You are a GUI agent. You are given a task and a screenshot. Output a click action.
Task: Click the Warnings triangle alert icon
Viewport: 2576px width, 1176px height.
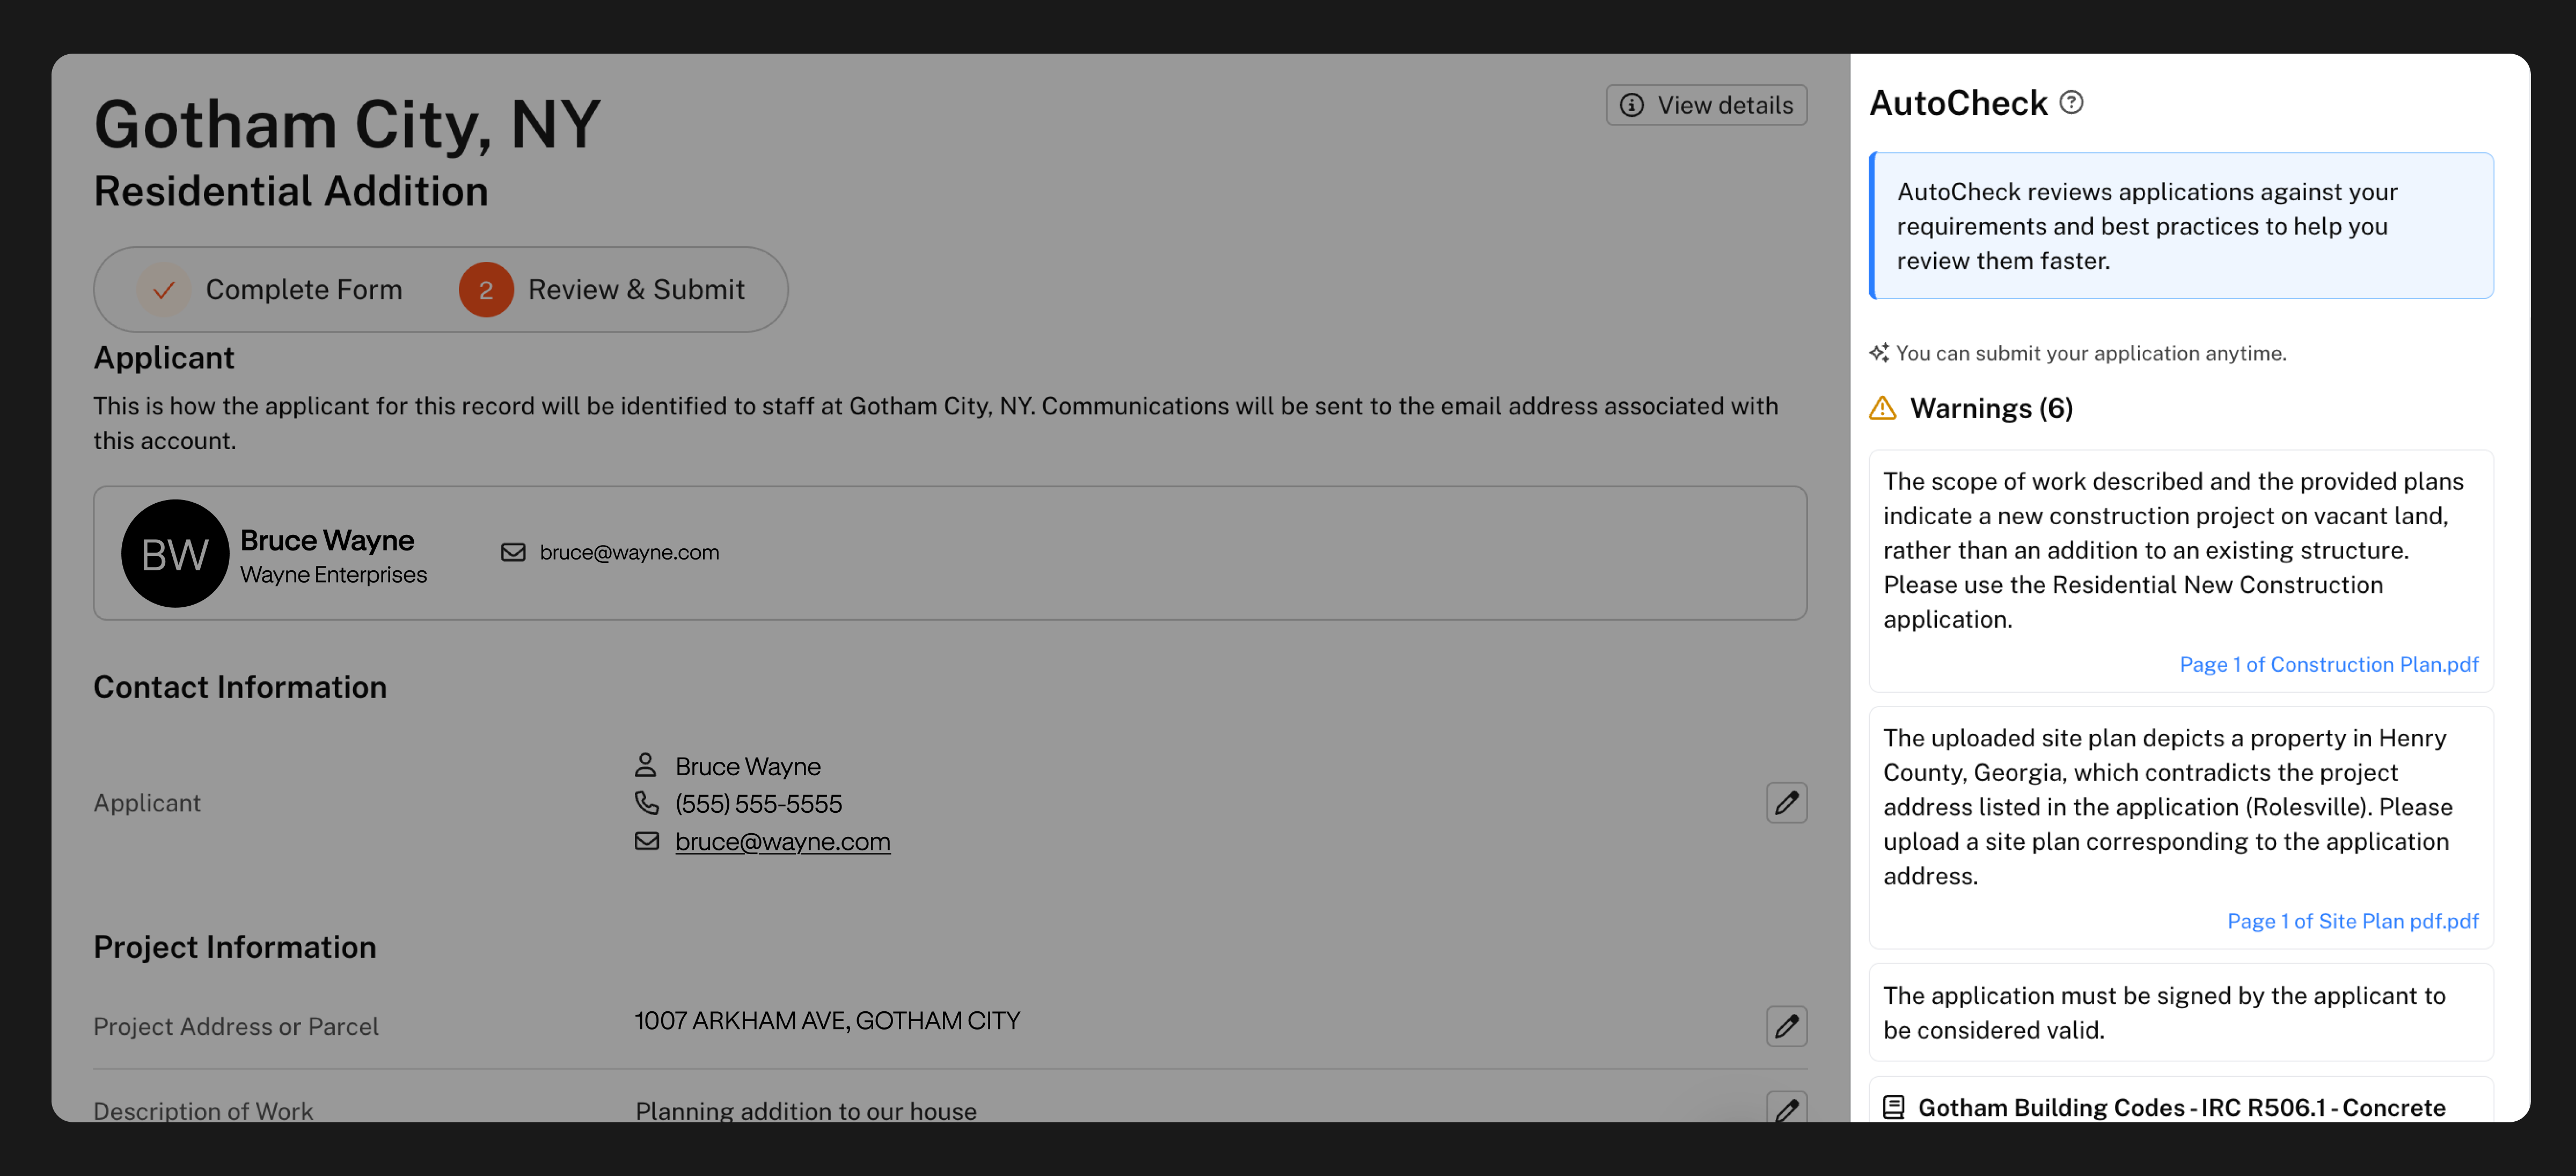[1882, 408]
